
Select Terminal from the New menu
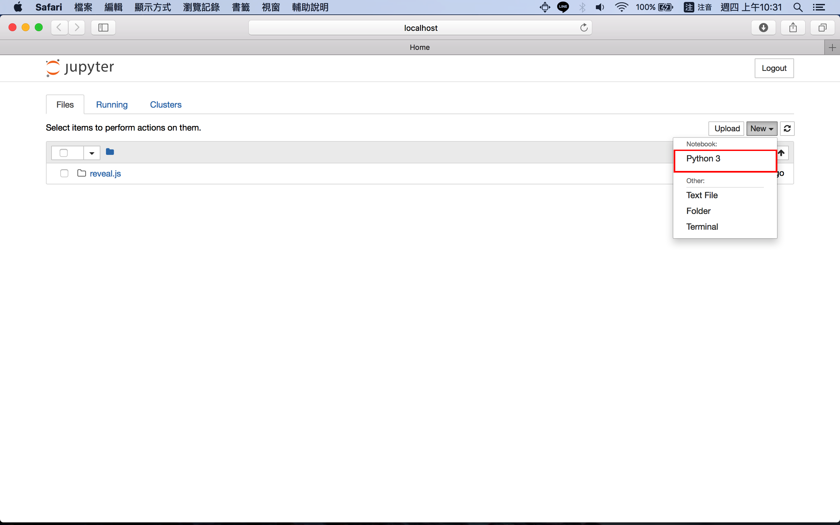pos(702,227)
